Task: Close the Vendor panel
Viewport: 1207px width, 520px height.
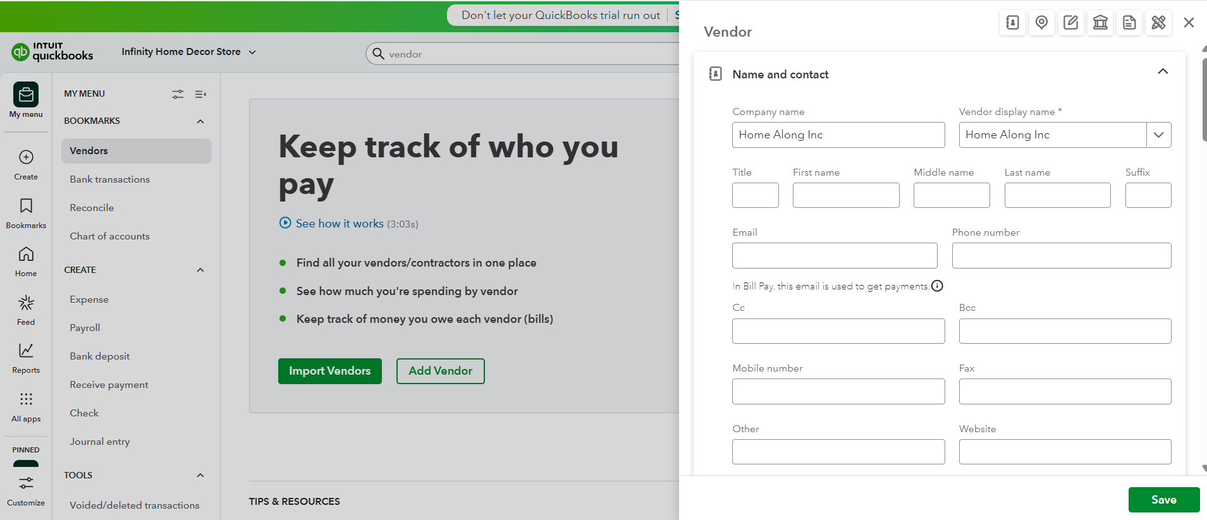Action: (1189, 23)
